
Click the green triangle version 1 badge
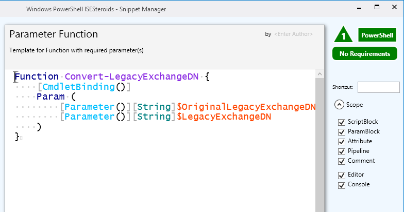coord(343,35)
